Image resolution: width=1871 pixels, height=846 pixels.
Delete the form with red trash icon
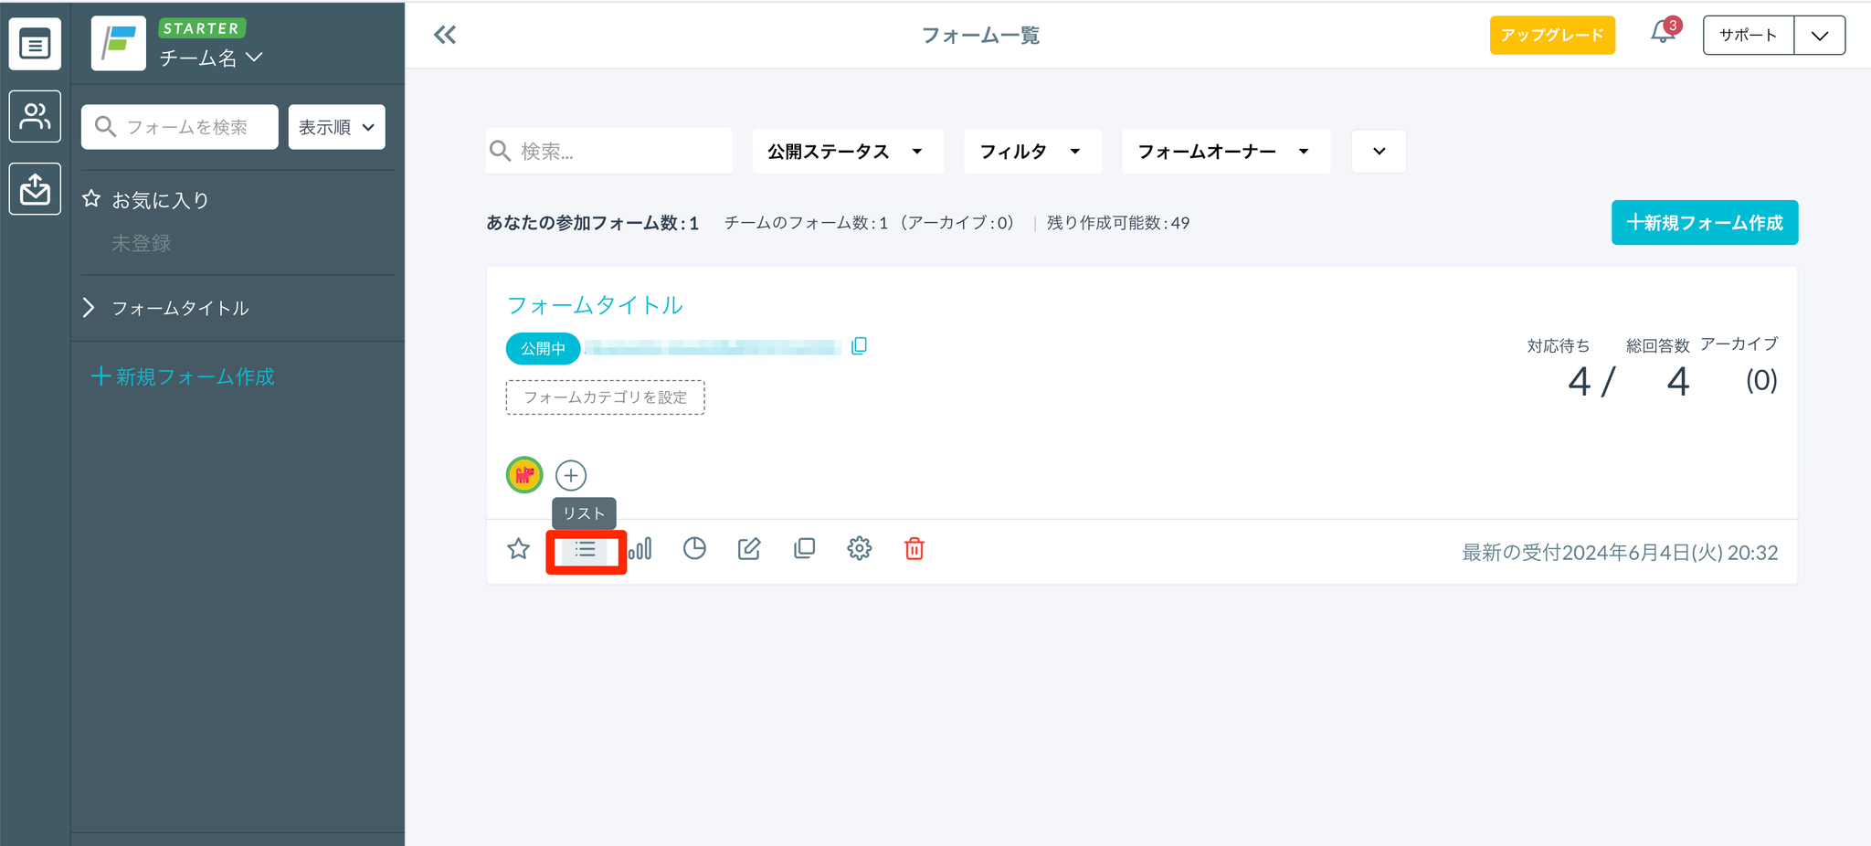pyautogui.click(x=914, y=548)
